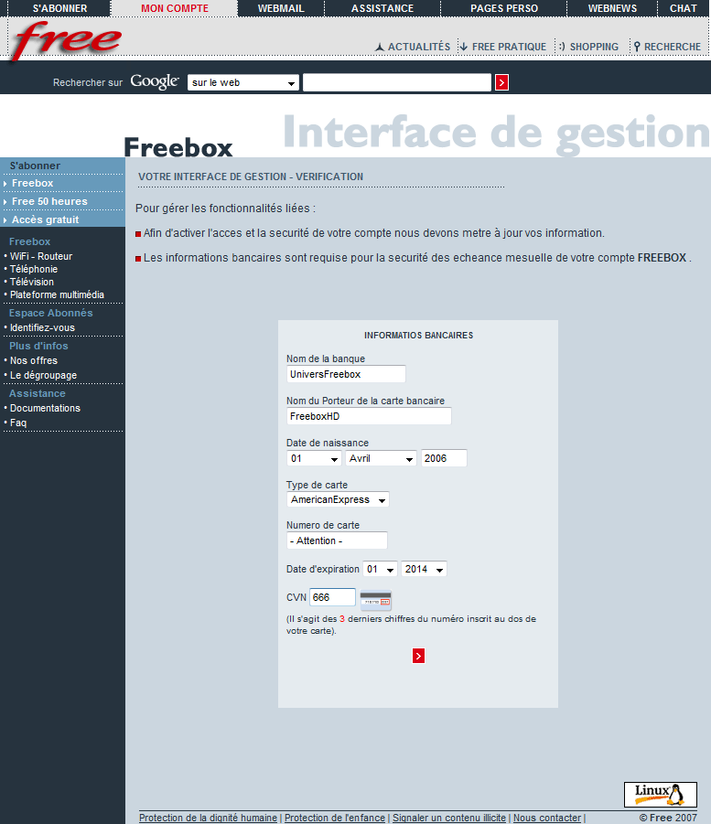Screen dimensions: 711x824
Task: Click the Espace Abonnés sidebar heading
Action: (50, 313)
